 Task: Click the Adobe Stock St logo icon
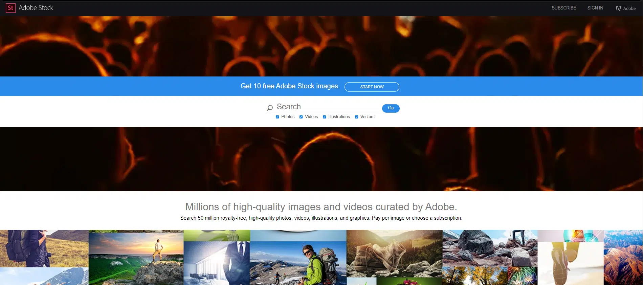click(10, 8)
